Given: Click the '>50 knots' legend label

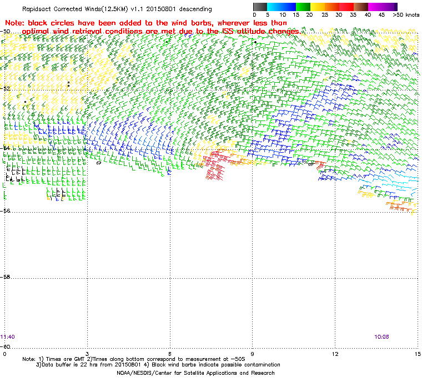Looking at the screenshot, I should coord(406,15).
